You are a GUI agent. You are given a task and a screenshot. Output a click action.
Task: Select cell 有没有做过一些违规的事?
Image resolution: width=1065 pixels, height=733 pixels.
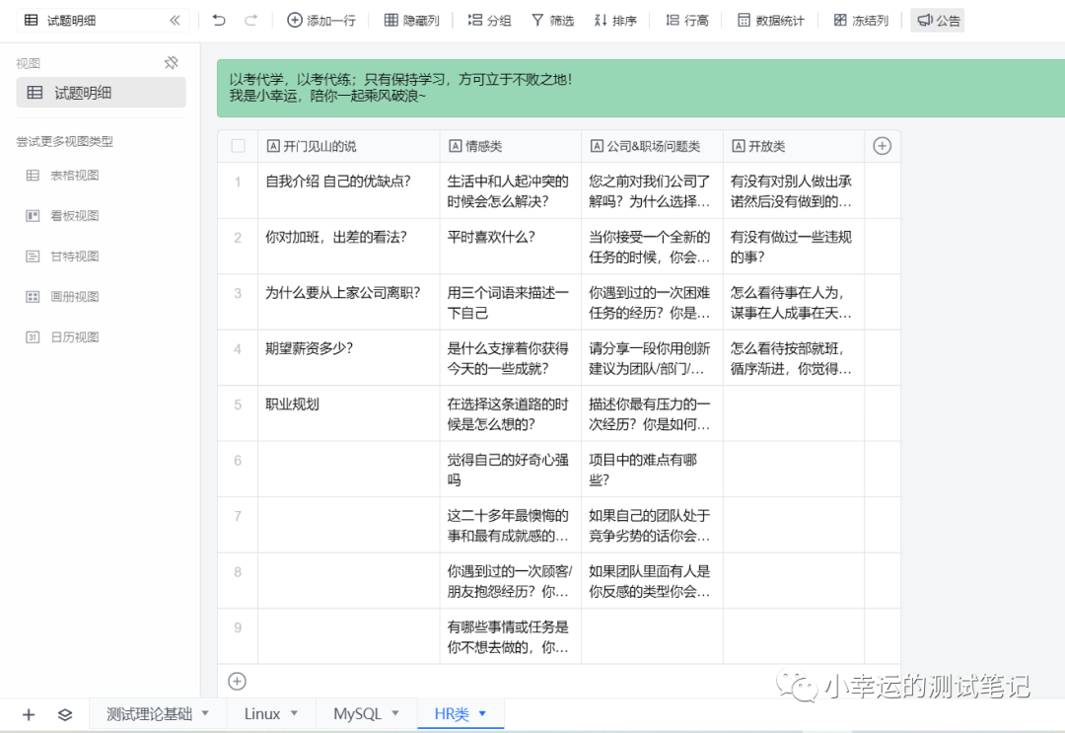pos(793,246)
